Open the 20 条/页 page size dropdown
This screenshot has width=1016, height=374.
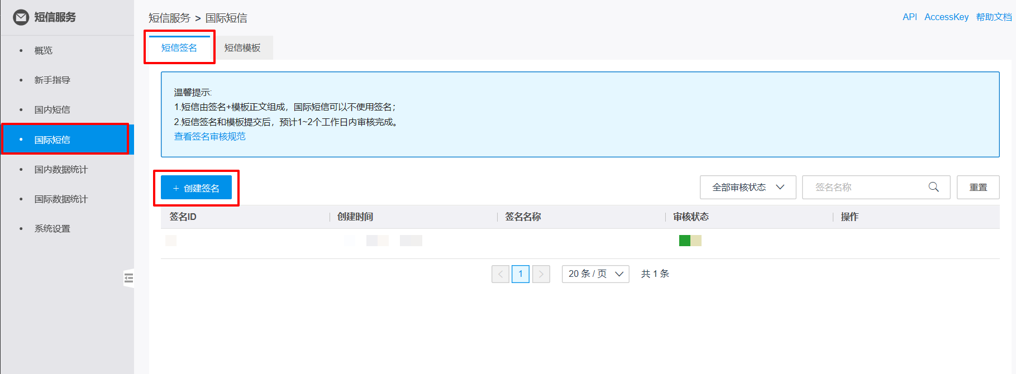tap(595, 274)
